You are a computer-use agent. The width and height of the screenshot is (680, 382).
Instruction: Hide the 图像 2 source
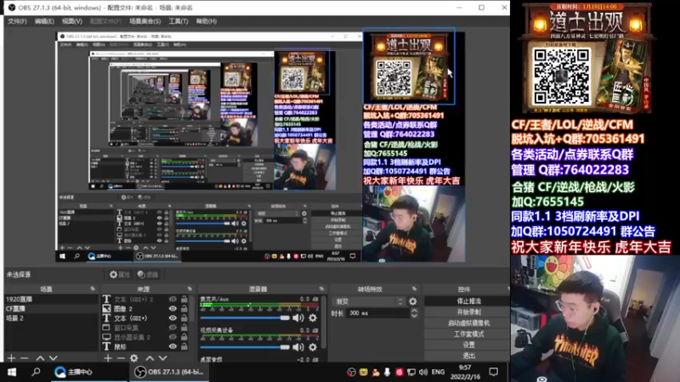pos(173,308)
